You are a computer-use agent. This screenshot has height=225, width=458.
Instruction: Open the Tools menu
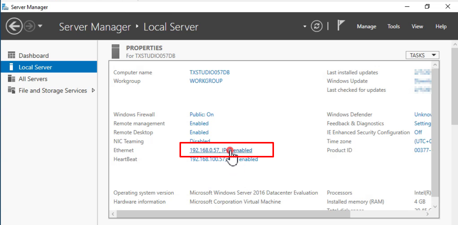[x=393, y=26]
